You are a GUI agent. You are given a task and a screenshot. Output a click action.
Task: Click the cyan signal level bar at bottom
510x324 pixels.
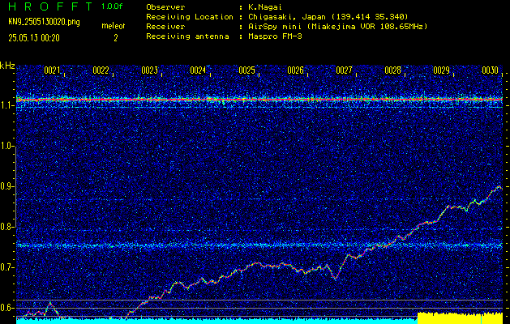click(x=216, y=321)
